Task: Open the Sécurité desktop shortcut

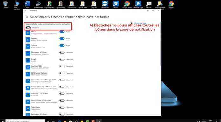Action: click(x=116, y=4)
